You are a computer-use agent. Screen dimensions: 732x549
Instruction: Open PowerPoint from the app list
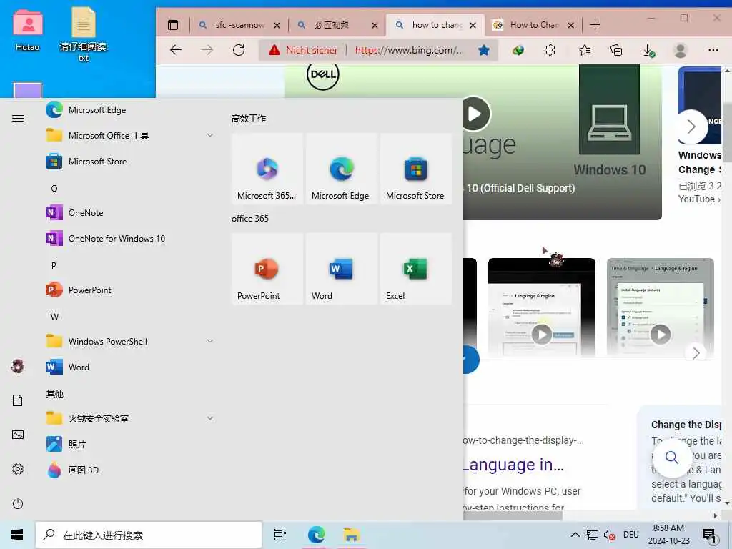pos(129,290)
